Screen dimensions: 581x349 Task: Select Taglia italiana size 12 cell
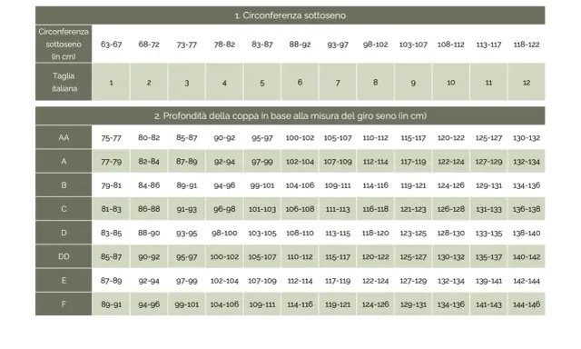[527, 82]
